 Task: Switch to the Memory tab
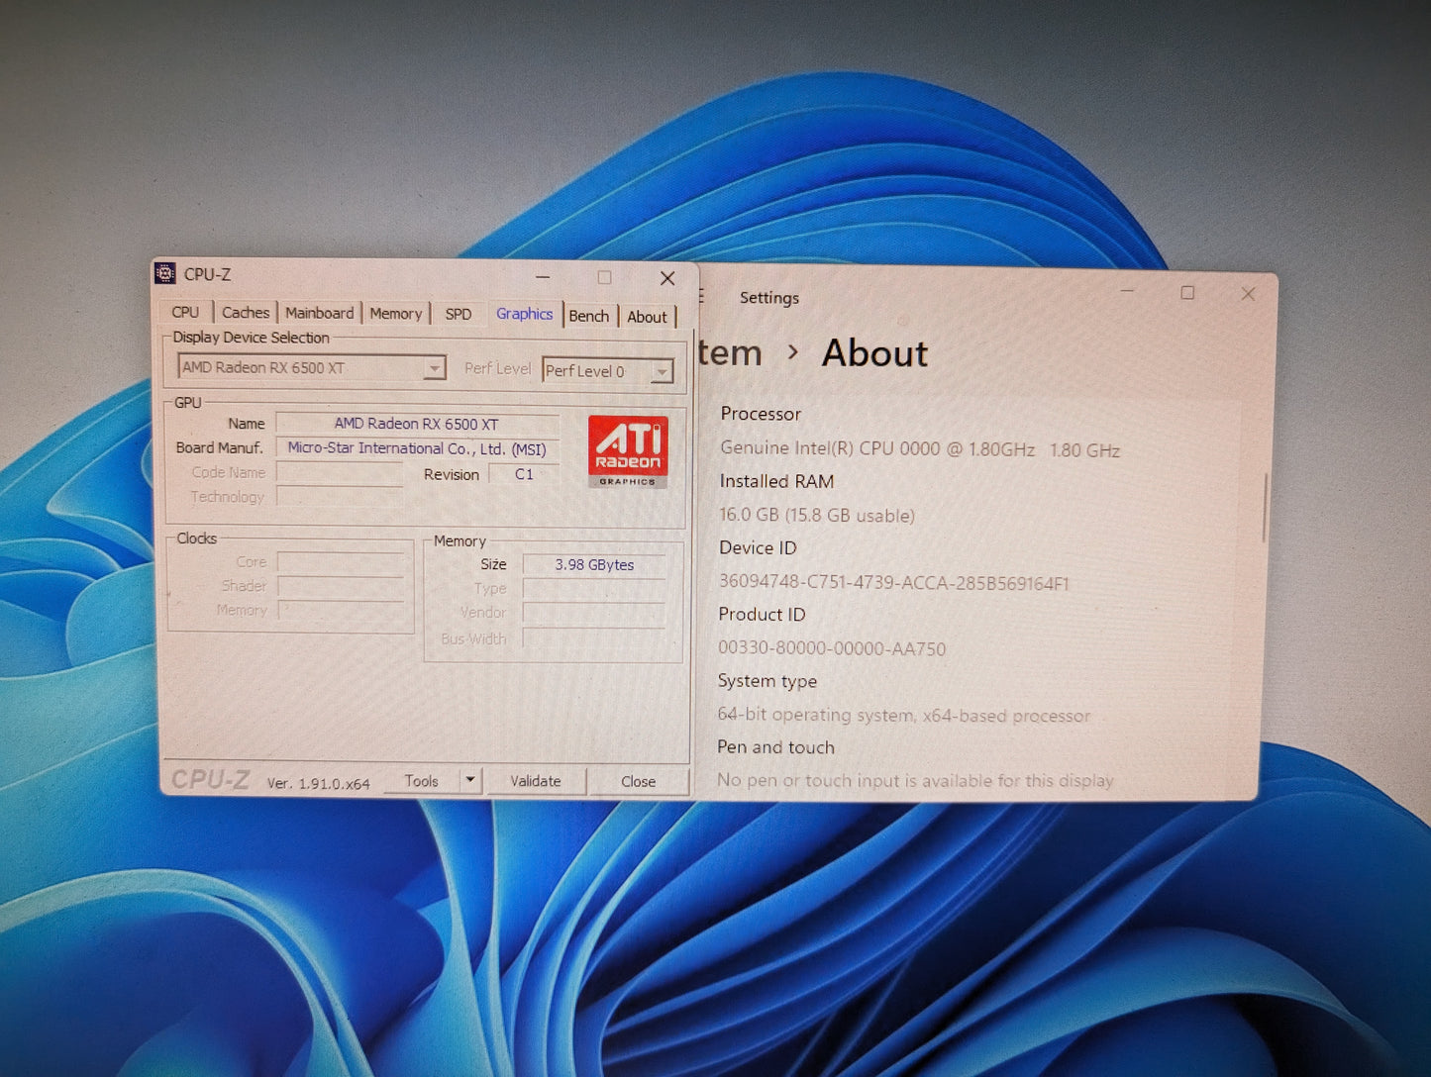[x=395, y=314]
